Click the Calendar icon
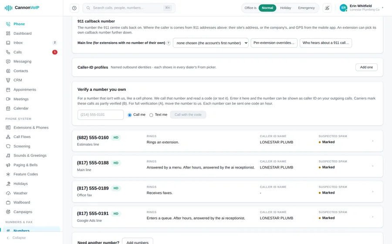The width and height of the screenshot is (392, 244). [8, 109]
